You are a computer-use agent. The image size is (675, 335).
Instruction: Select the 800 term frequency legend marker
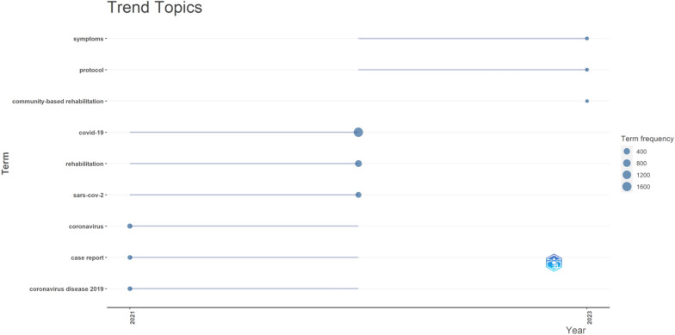627,164
